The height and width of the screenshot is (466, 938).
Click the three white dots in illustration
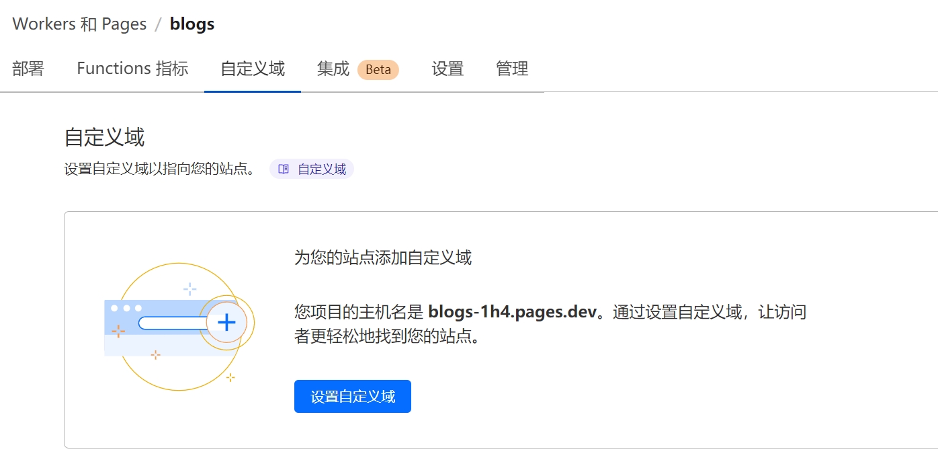tap(126, 308)
